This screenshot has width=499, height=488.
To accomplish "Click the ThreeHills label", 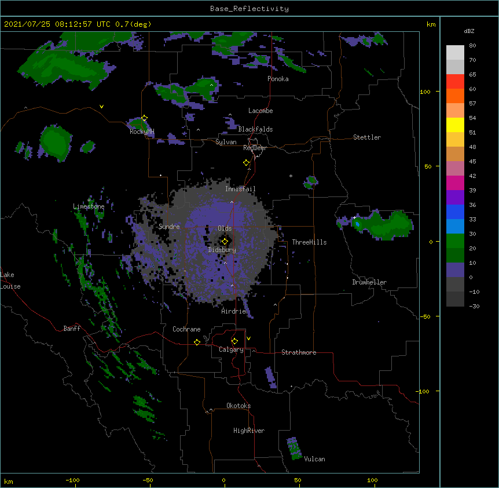I will (x=309, y=242).
